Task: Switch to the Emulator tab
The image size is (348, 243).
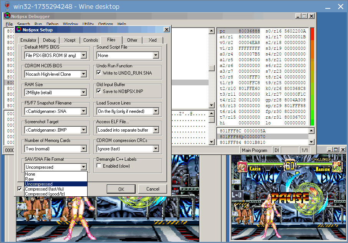Action: point(28,40)
